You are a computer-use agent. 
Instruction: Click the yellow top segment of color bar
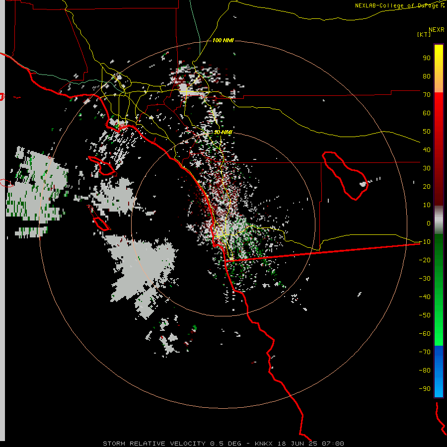tap(439, 69)
